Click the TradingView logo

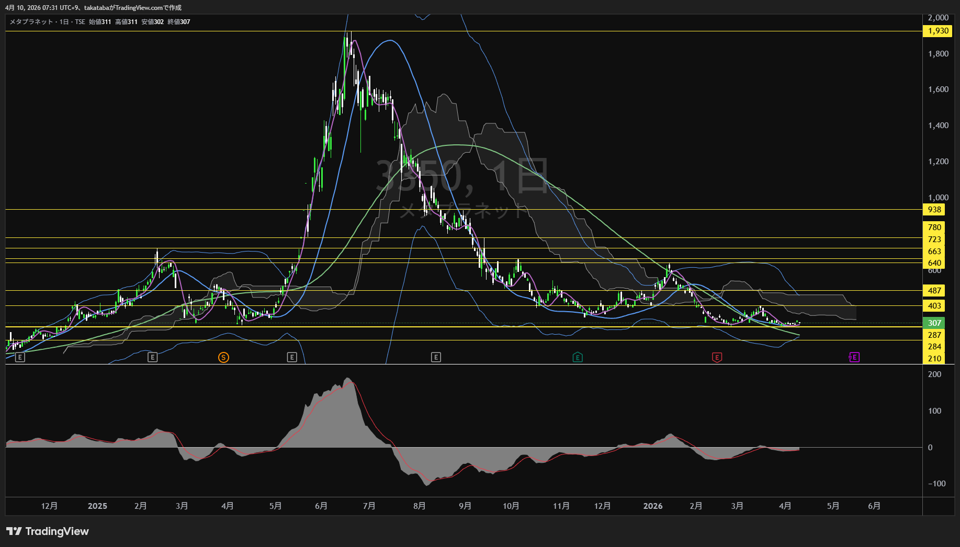point(48,531)
